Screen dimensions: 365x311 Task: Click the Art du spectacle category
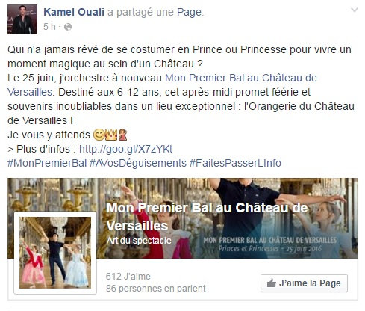point(139,241)
